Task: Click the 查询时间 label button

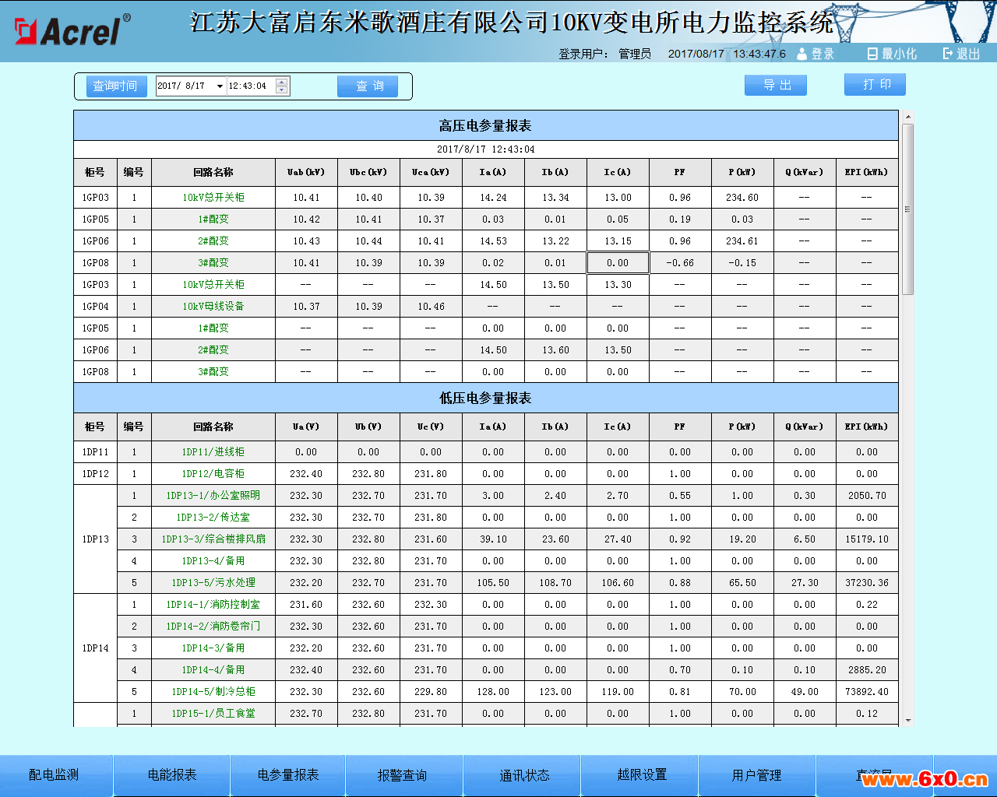Action: pos(115,86)
